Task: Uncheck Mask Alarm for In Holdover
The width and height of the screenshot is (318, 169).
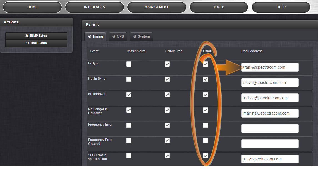Action: 129,95
